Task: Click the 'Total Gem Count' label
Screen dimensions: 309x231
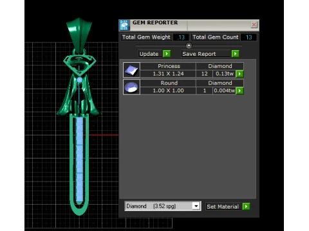Action: pyautogui.click(x=216, y=37)
